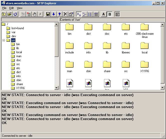Click the up one folder toolbar icon
Screen dimensions: 166x139
(4, 14)
